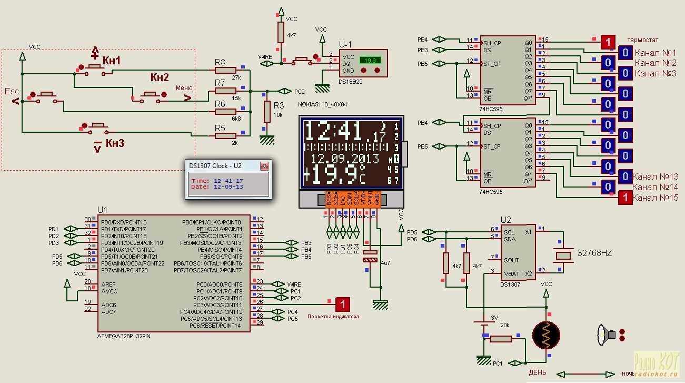Select the DS18B20 temperature sensor
685x383 pixels.
click(x=363, y=62)
